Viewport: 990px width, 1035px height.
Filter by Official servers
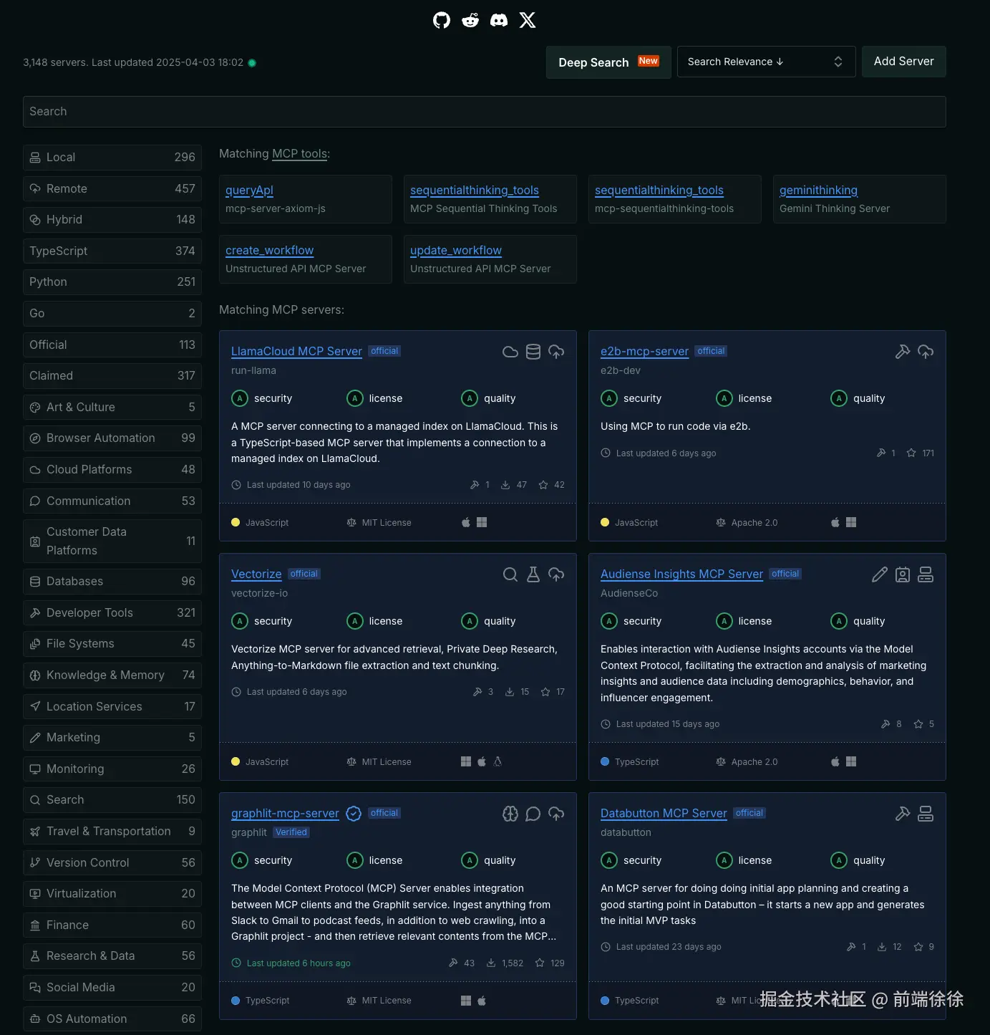112,345
